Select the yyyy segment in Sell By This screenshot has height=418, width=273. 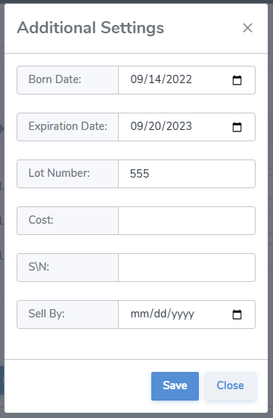183,314
